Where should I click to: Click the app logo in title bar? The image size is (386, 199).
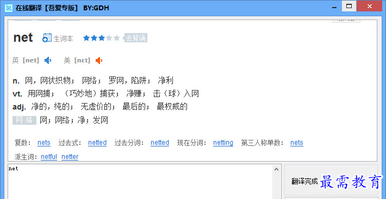(9, 8)
